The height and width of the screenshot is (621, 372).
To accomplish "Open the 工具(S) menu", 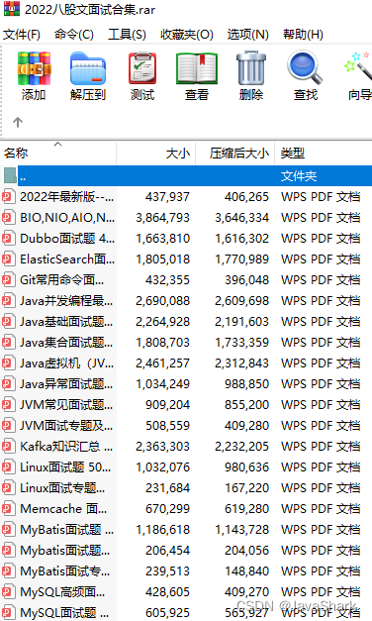I will click(x=127, y=35).
